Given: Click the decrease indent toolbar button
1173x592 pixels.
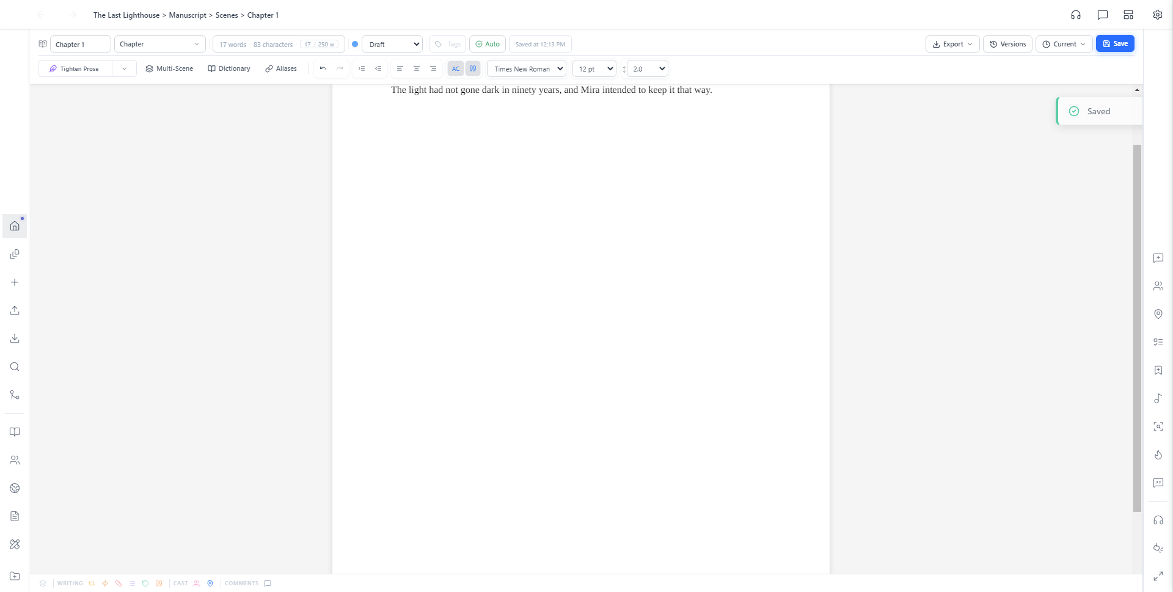Looking at the screenshot, I should [x=378, y=69].
